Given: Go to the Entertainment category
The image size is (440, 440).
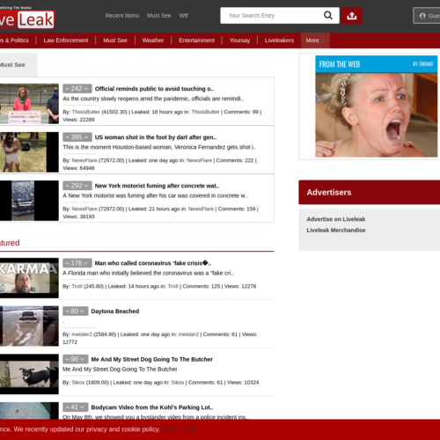Looking at the screenshot, I should pyautogui.click(x=196, y=40).
